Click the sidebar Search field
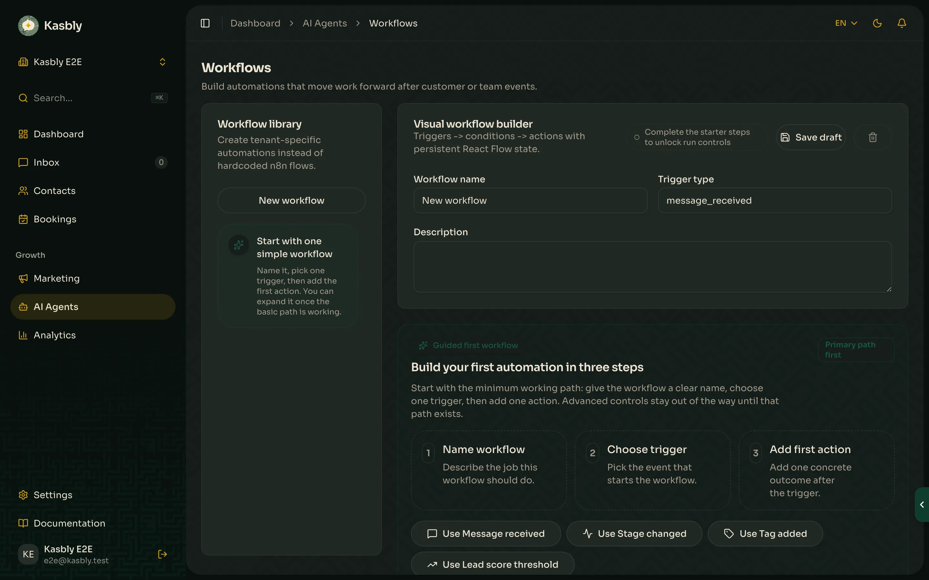This screenshot has height=580, width=929. pyautogui.click(x=93, y=98)
